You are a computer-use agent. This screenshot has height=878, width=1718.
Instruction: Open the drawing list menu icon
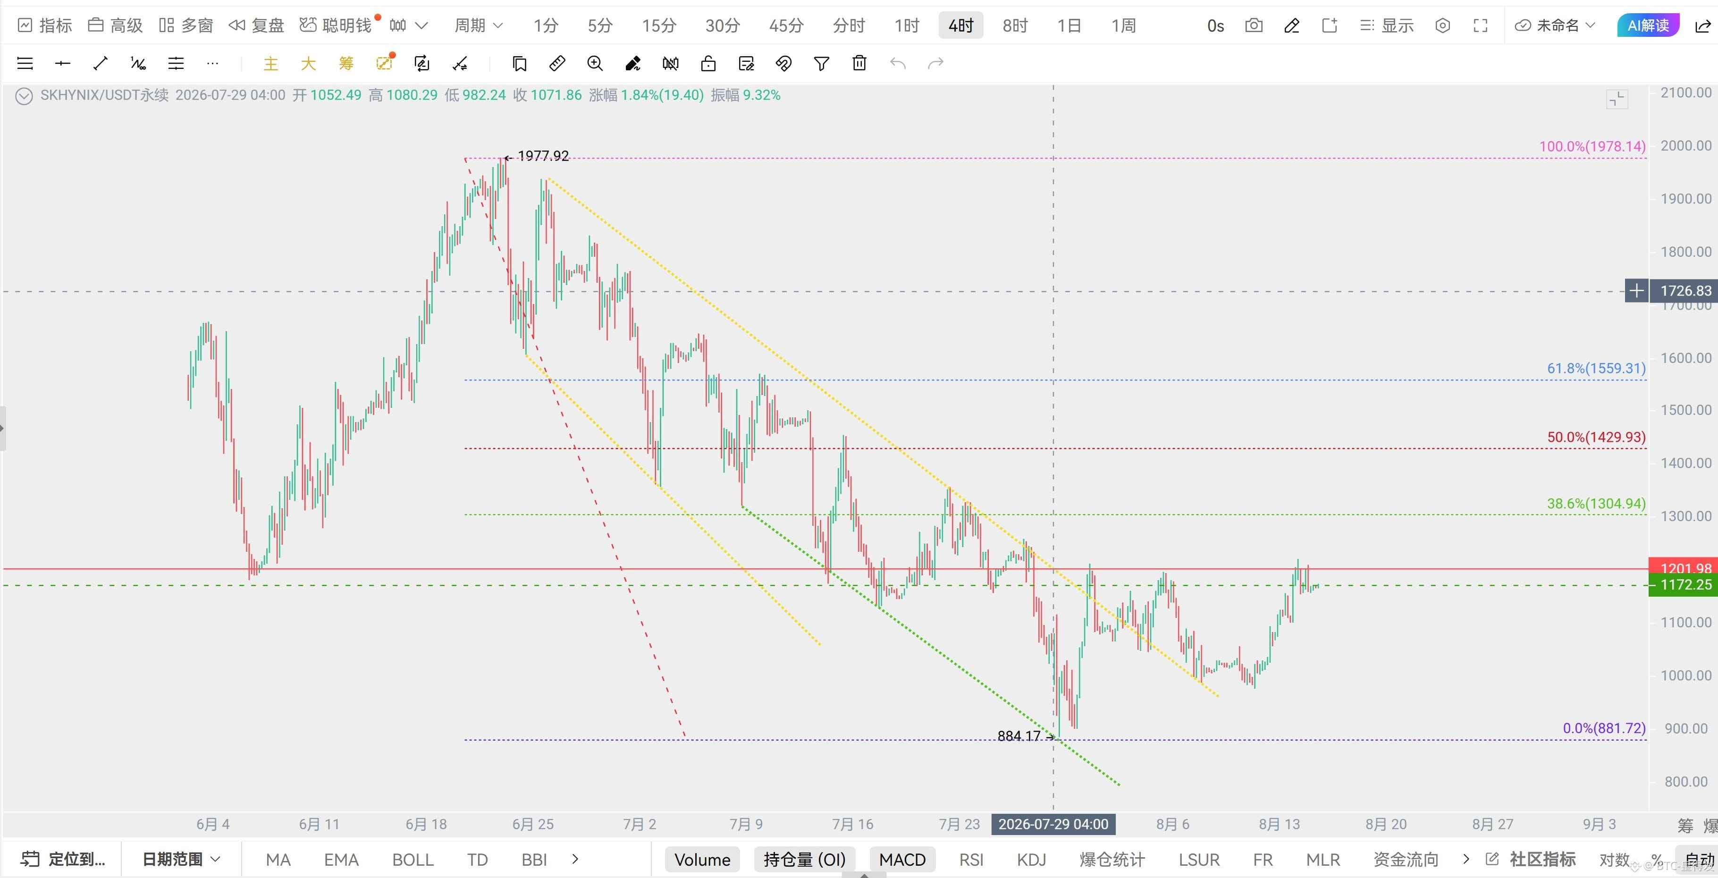[x=25, y=63]
